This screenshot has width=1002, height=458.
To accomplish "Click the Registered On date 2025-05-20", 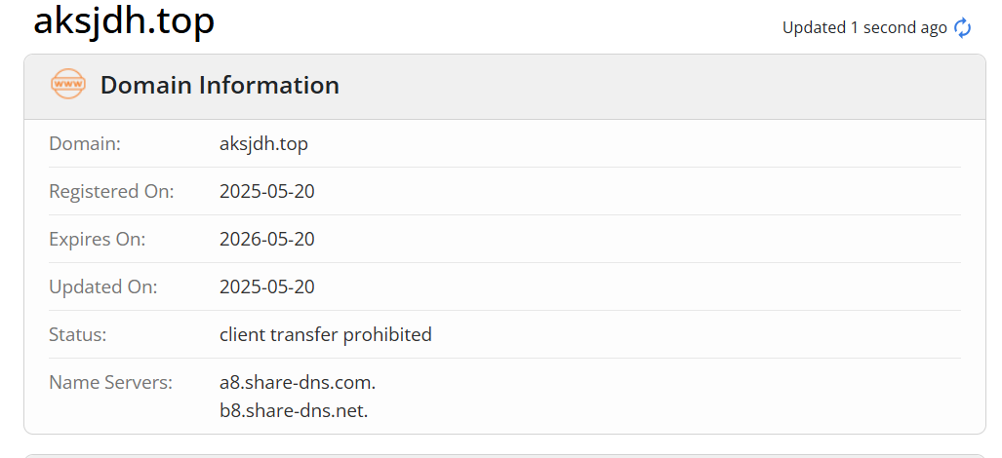I will pyautogui.click(x=267, y=191).
